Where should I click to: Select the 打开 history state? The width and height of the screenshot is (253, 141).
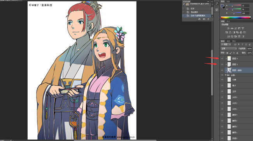pyautogui.click(x=193, y=9)
